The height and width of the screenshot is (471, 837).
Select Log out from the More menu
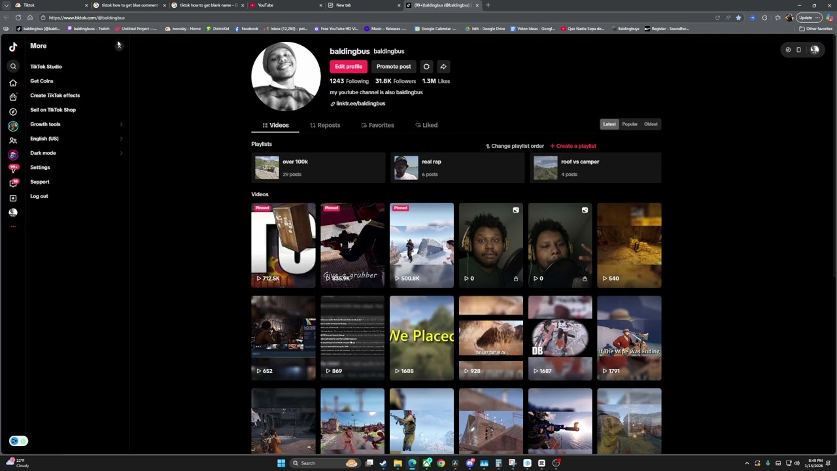pos(39,196)
